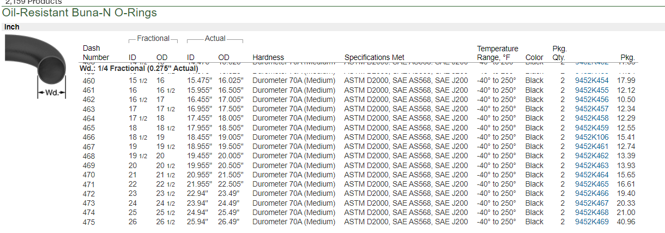Open part number 9452K464 link

(592, 175)
